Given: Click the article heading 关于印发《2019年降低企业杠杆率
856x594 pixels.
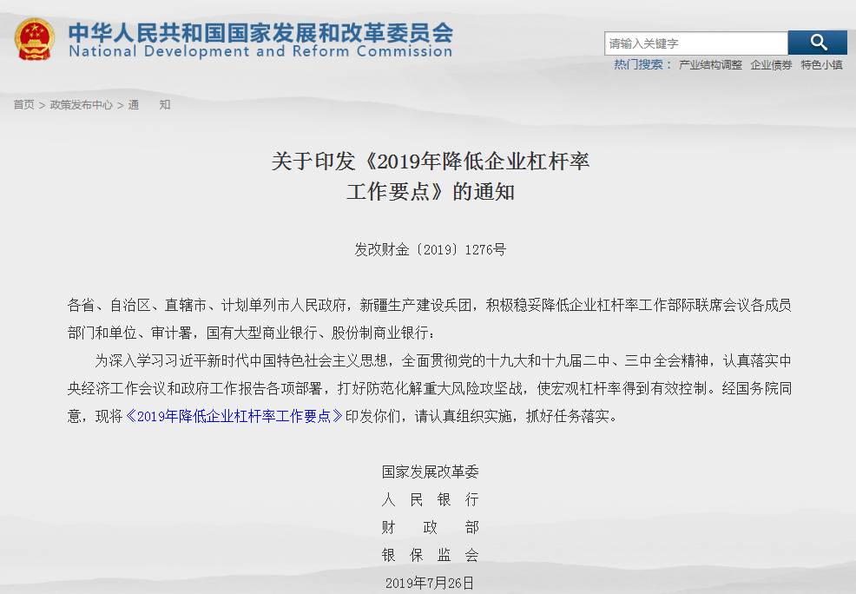Looking at the screenshot, I should pyautogui.click(x=431, y=161).
